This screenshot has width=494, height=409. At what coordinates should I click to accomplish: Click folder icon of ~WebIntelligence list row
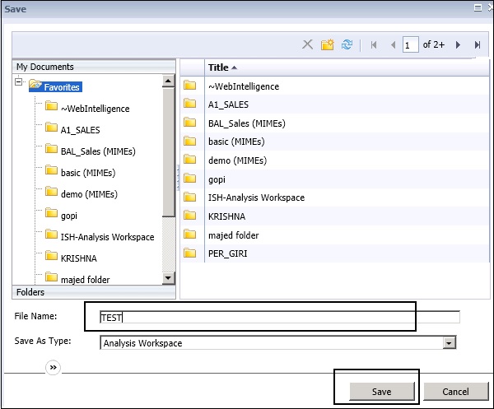(x=189, y=86)
